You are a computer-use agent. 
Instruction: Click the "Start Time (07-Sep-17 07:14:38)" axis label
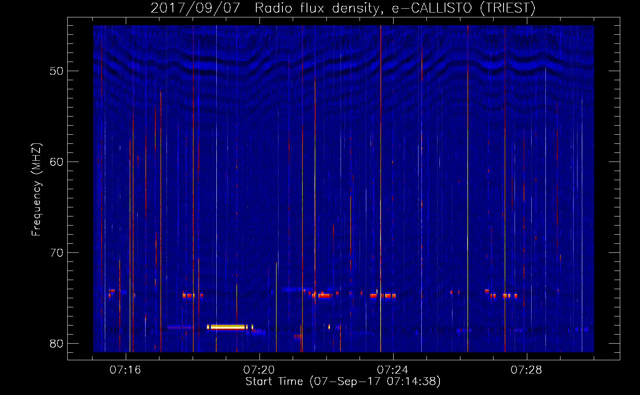click(x=343, y=382)
